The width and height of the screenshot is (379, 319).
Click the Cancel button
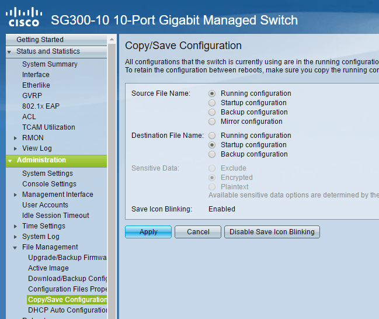[198, 232]
